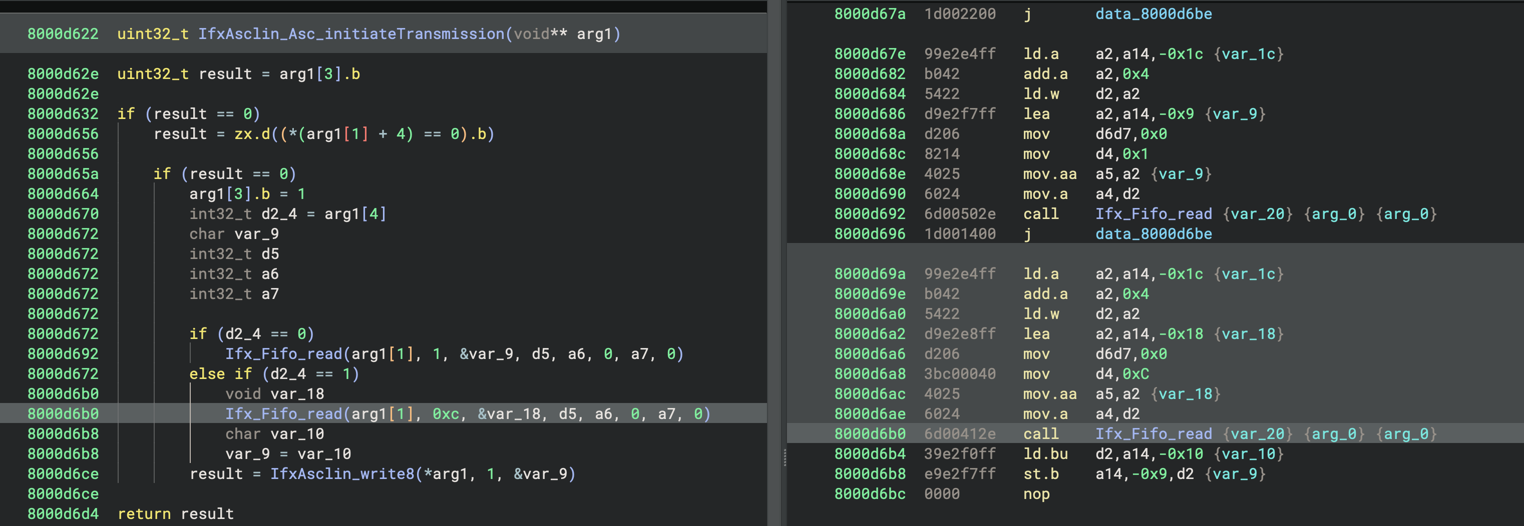Select the ld.bu instruction mnemonic
Screen dimensions: 1524x526
(1045, 454)
